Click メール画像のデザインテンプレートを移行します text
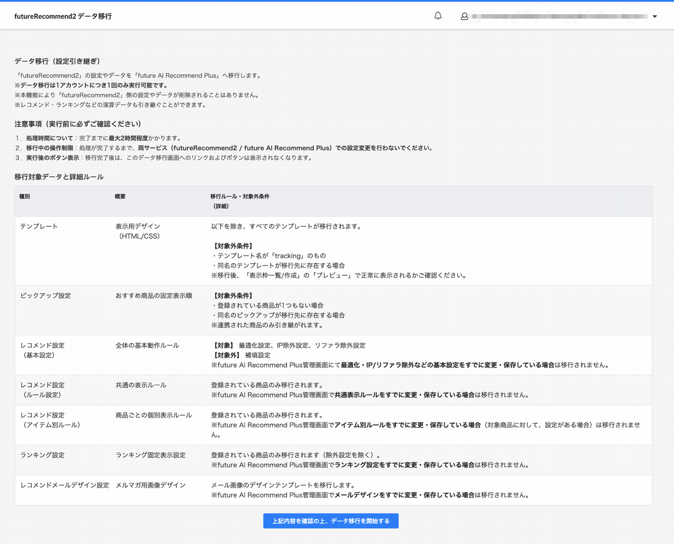This screenshot has width=674, height=544. 283,485
